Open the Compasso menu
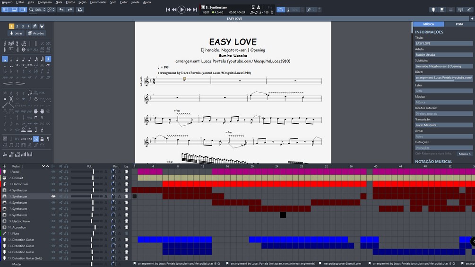This screenshot has width=475, height=267. tap(44, 2)
